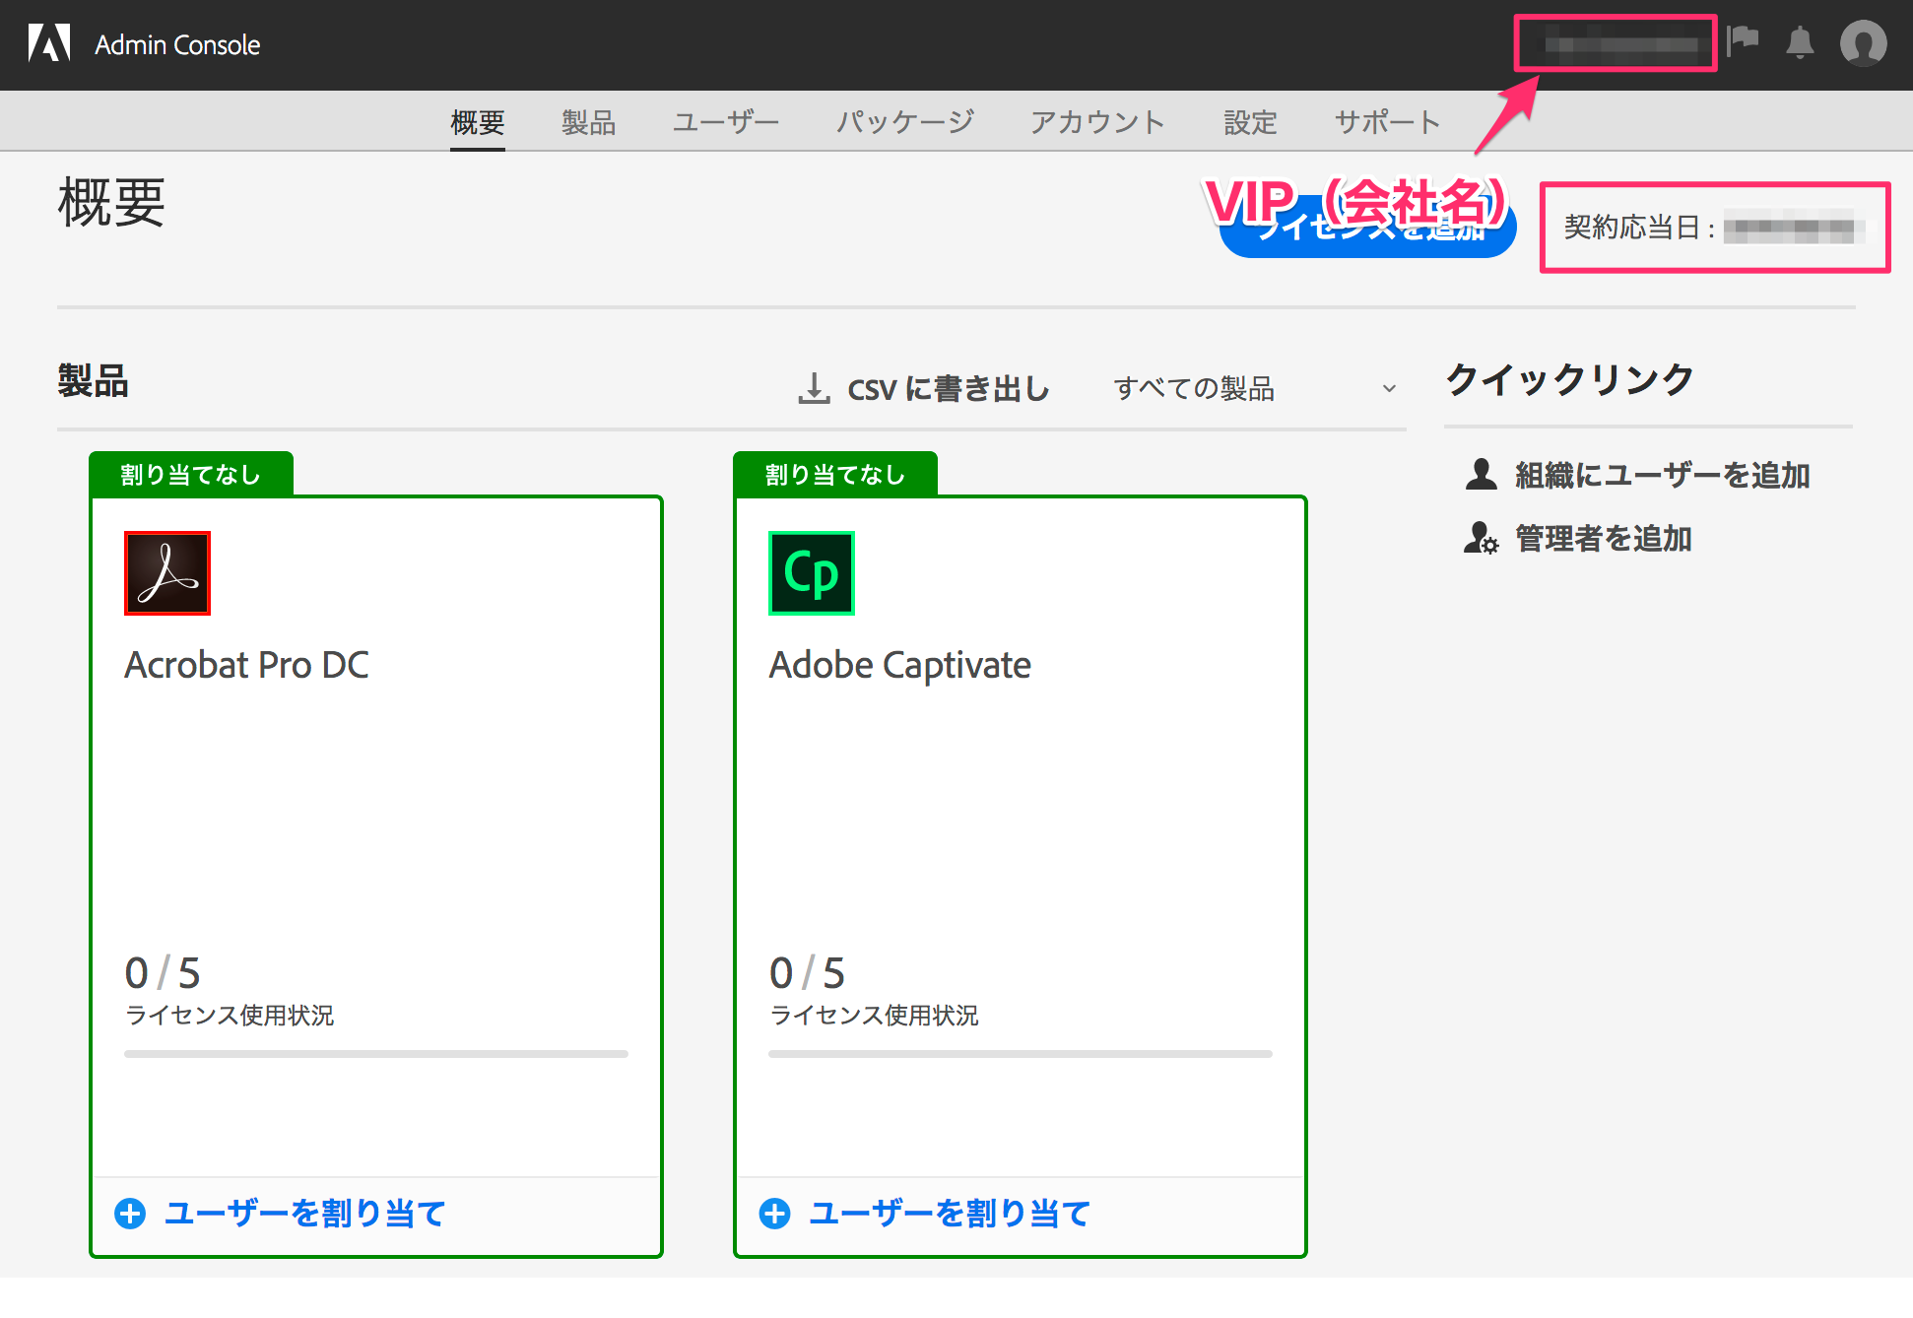Click Acrobat Pro DC license usage bar

pyautogui.click(x=376, y=1054)
